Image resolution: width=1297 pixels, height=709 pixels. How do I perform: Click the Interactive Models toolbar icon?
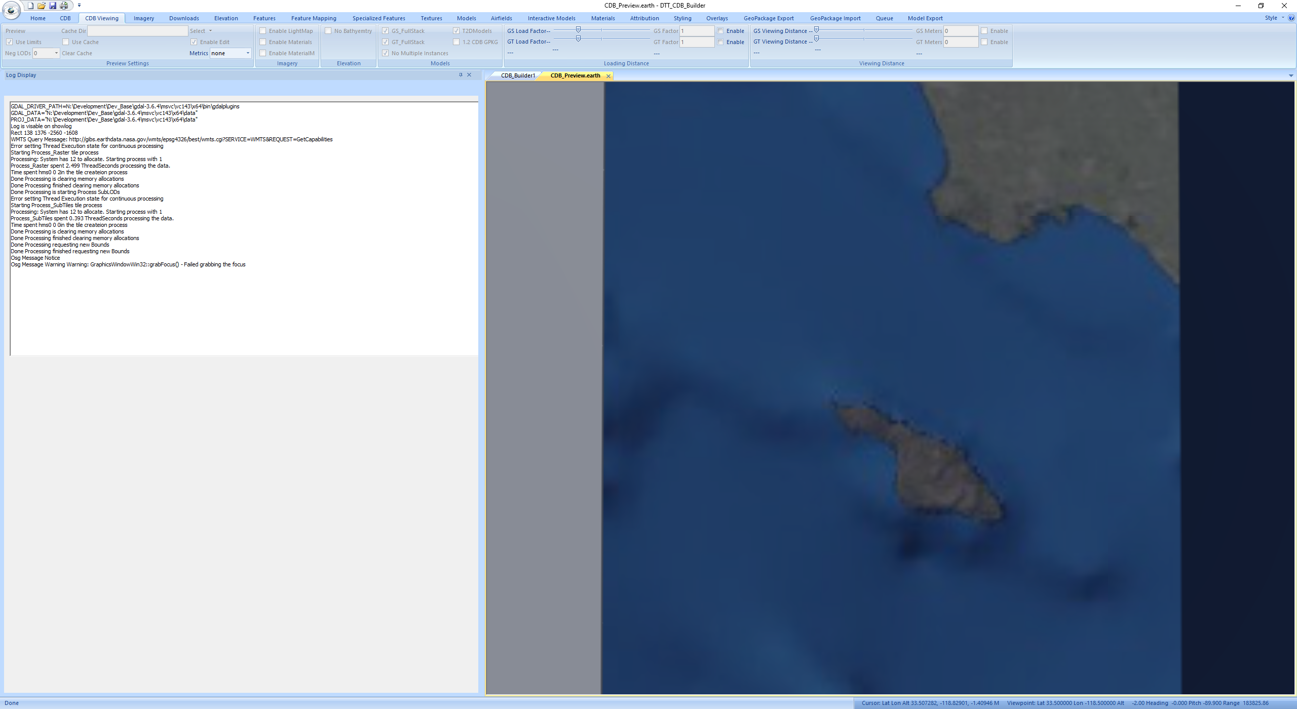pyautogui.click(x=551, y=18)
